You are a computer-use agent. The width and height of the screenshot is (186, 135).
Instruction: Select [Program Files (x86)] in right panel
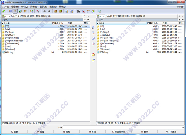(140, 41)
